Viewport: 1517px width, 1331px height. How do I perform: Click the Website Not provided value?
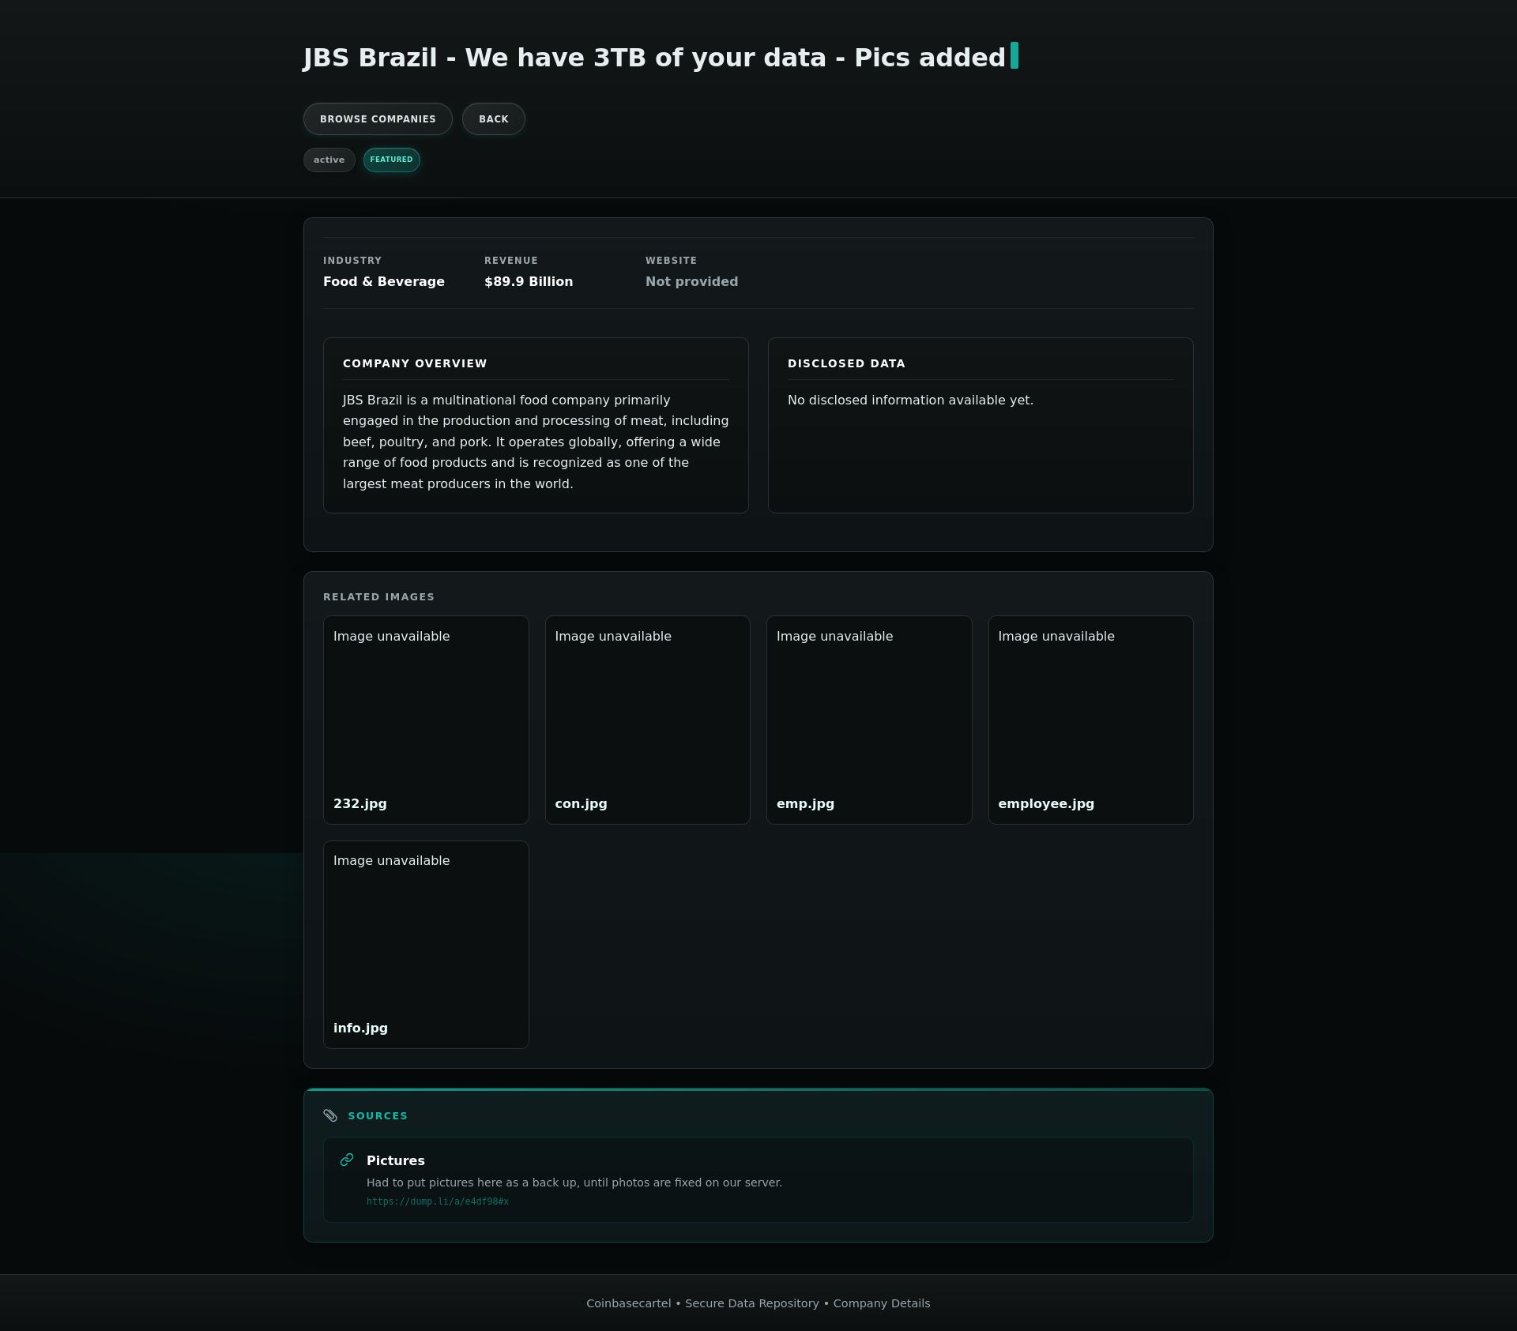(691, 282)
